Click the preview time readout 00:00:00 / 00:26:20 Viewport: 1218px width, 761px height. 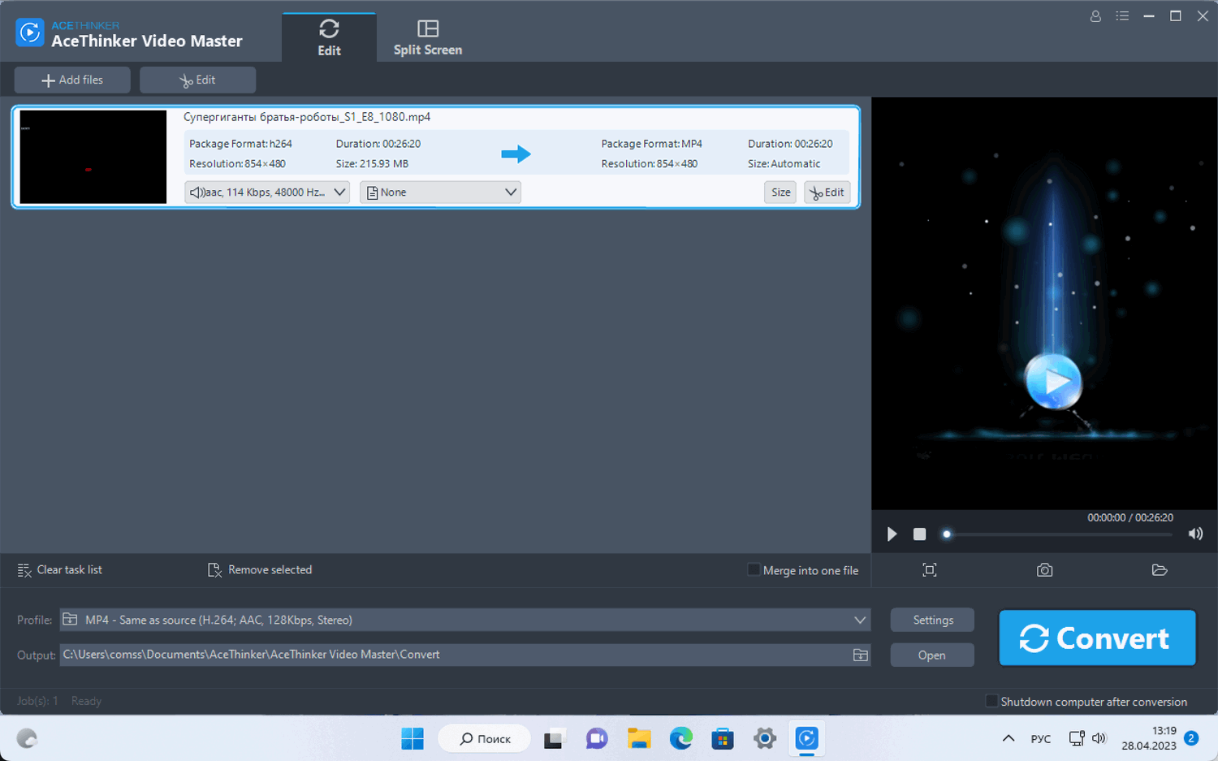click(1130, 517)
